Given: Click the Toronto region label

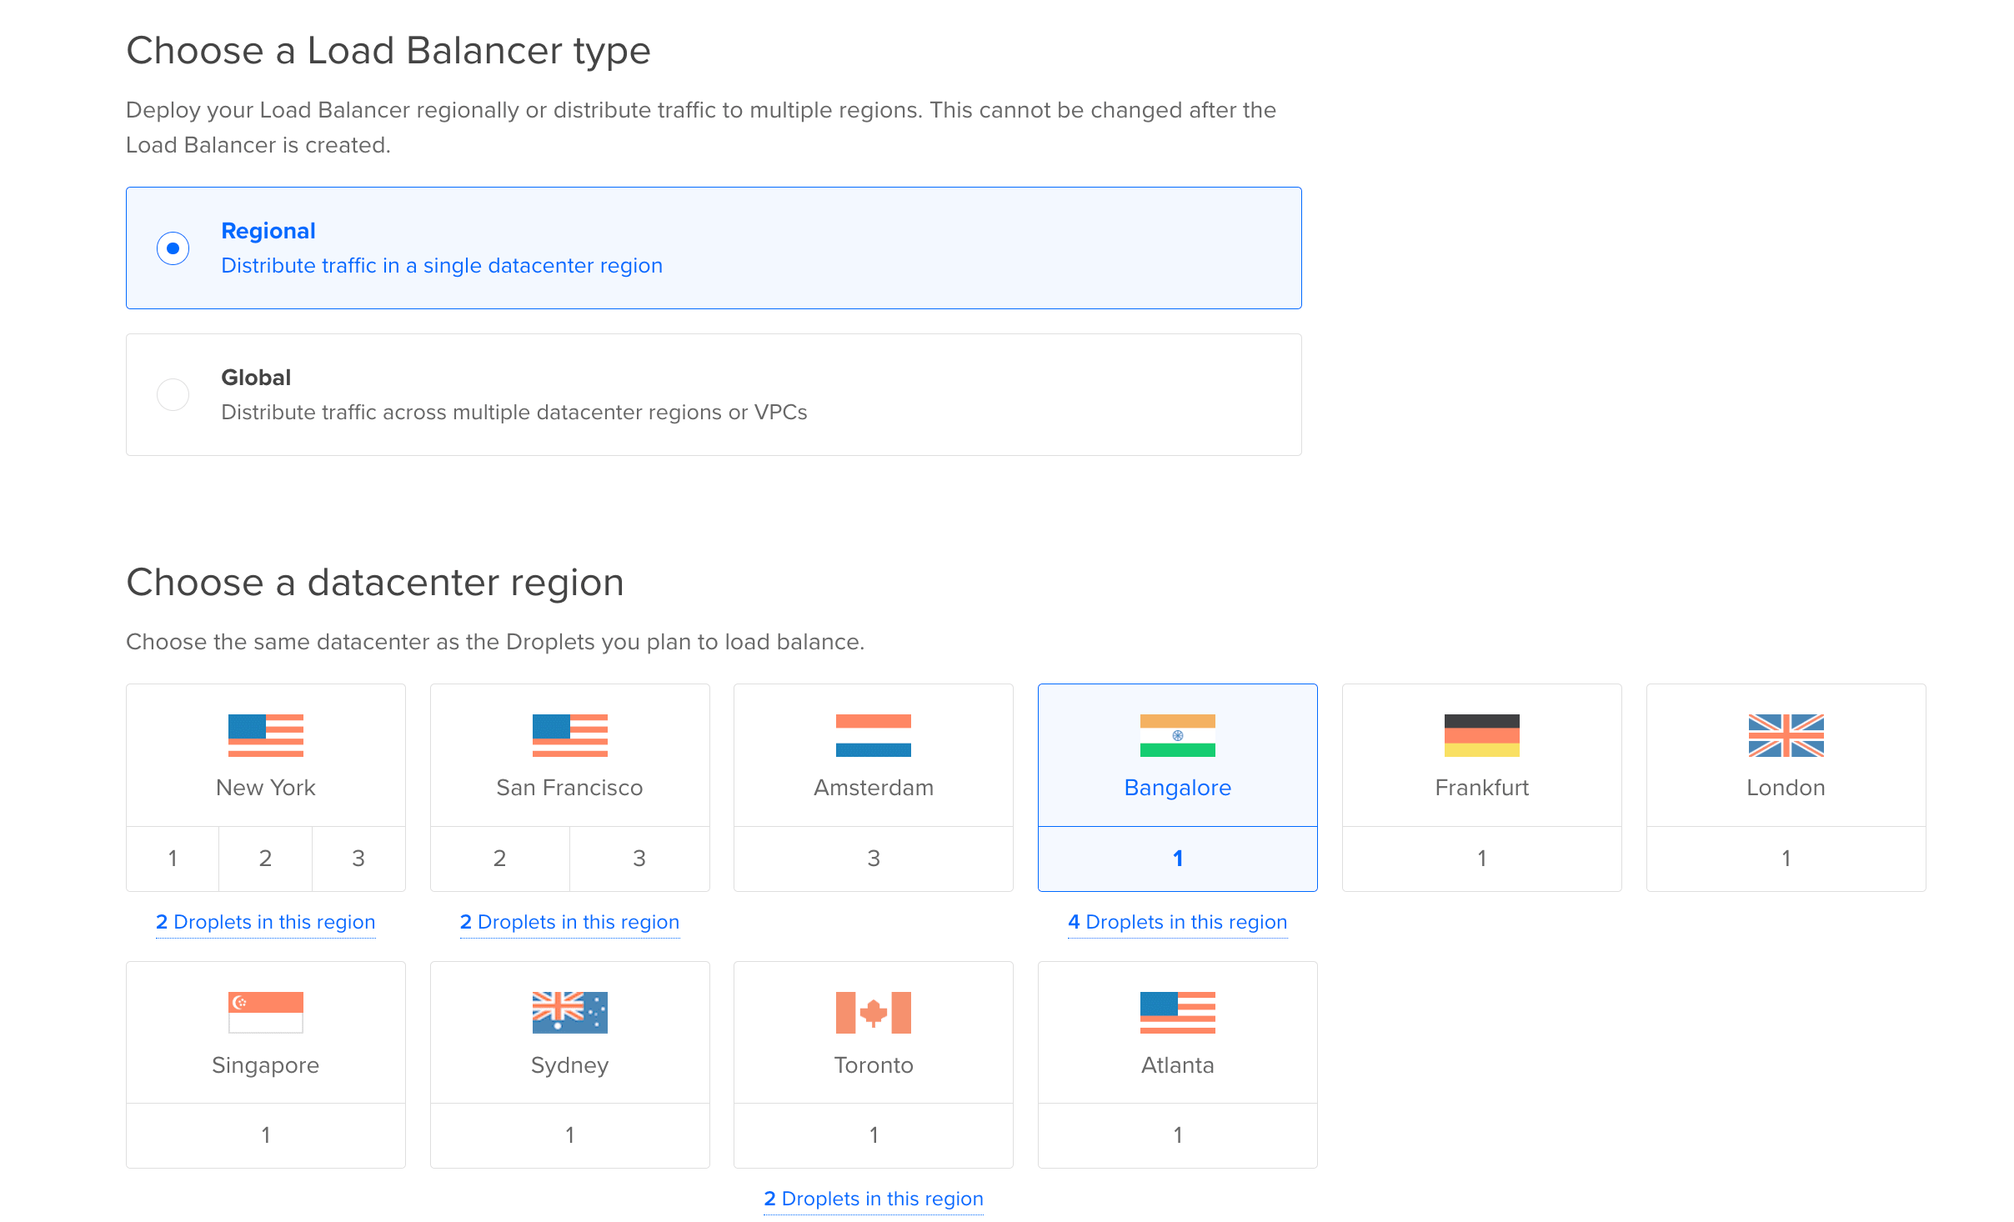Looking at the screenshot, I should point(873,1065).
